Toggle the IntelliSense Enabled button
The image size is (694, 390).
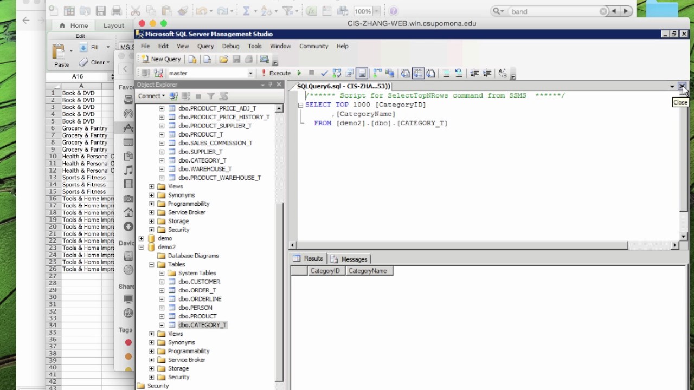tap(362, 73)
